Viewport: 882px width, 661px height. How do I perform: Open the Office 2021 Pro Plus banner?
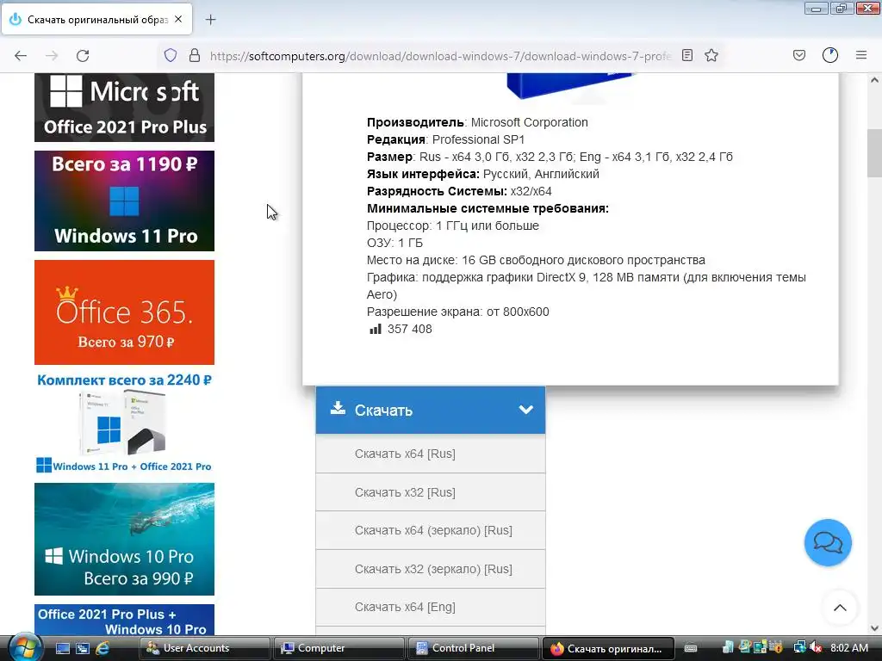tap(124, 108)
